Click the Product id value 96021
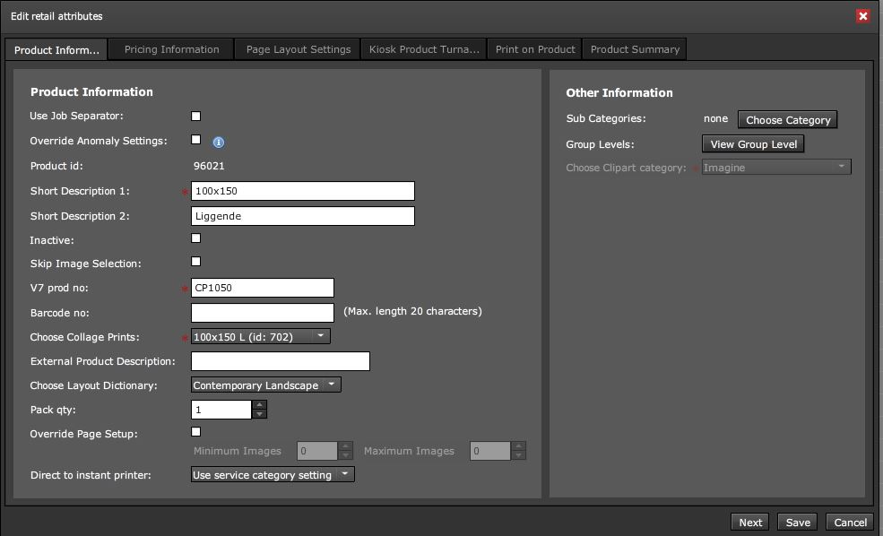This screenshot has height=536, width=883. click(x=209, y=166)
